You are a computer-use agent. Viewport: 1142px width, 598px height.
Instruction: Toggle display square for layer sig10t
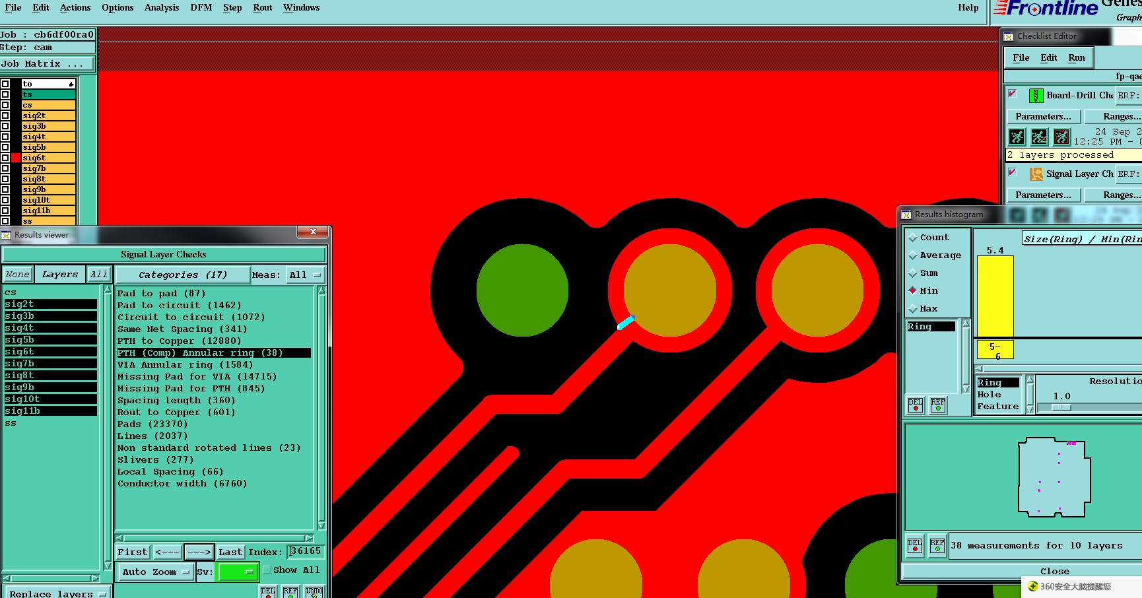(x=5, y=200)
